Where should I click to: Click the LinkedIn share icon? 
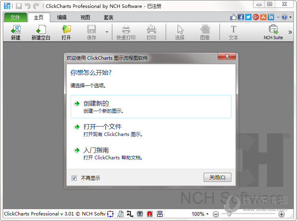271,17
